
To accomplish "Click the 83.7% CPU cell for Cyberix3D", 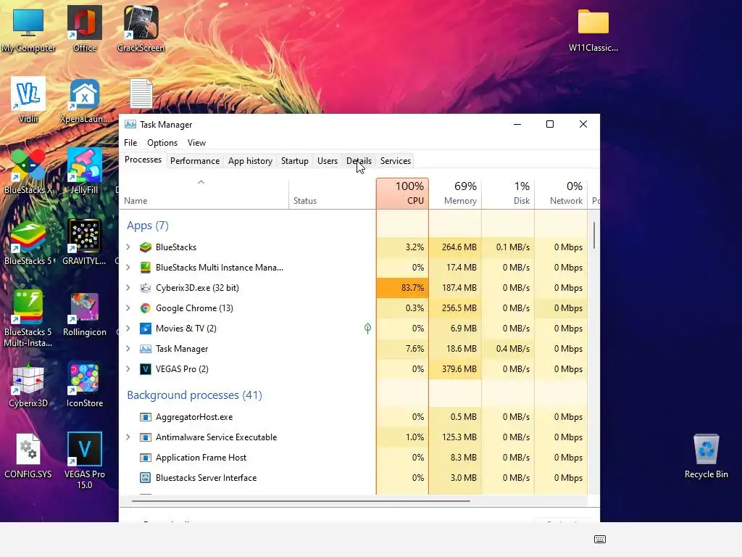I will (x=403, y=288).
